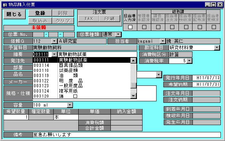Open the 伝票種類 dropdown

[x=118, y=34]
